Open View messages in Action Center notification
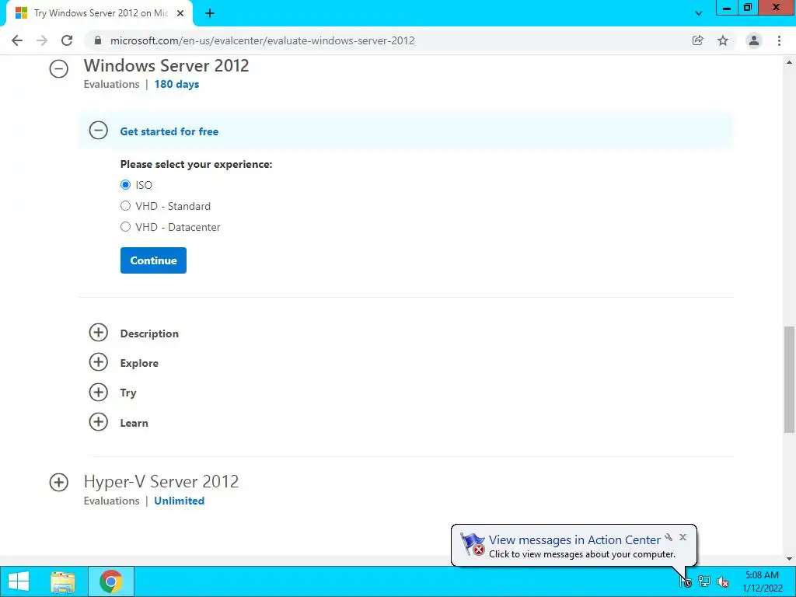 [574, 539]
